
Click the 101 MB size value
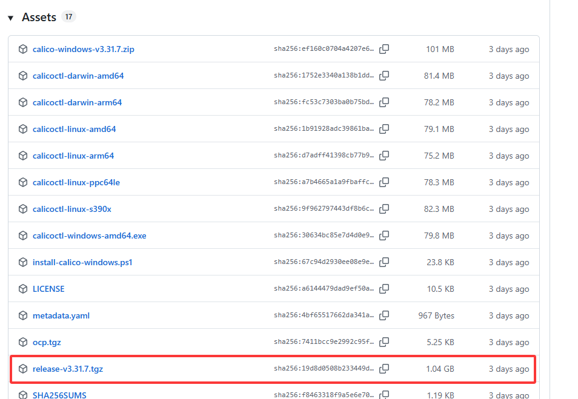[440, 49]
